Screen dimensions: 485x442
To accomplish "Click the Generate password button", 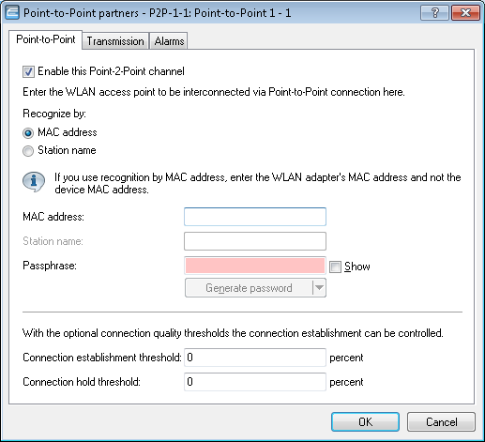I will 249,287.
